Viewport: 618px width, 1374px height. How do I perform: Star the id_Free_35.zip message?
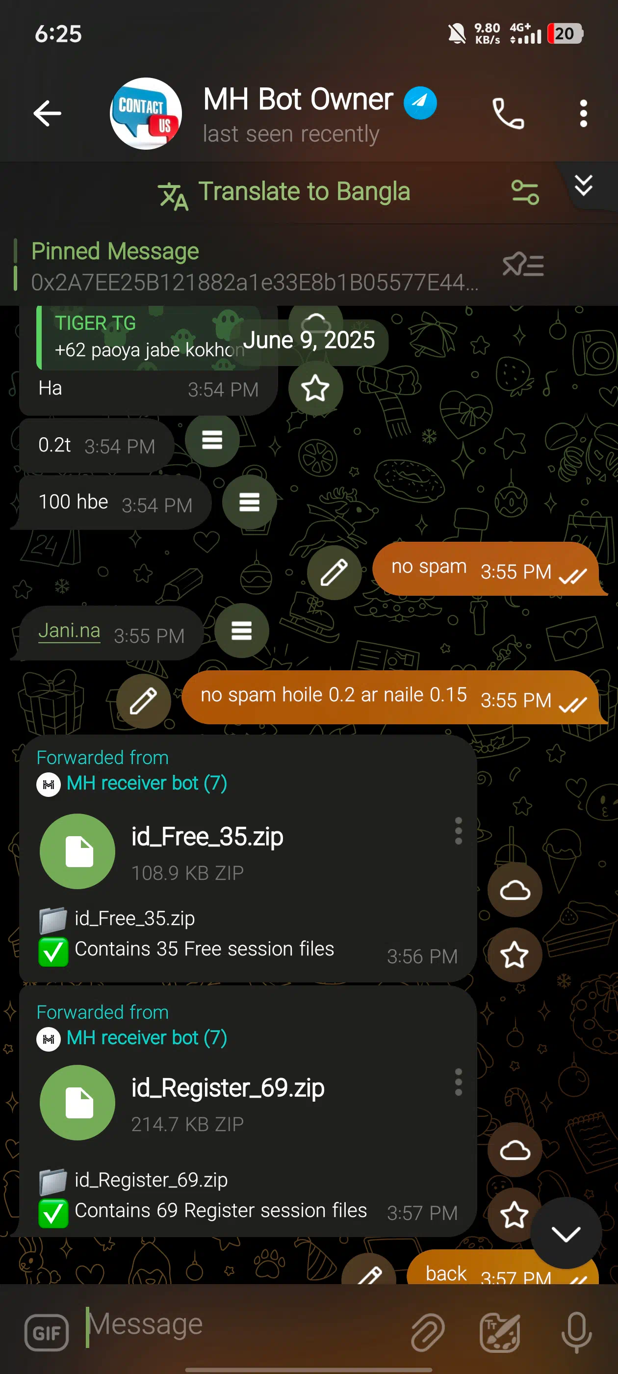[x=515, y=955]
